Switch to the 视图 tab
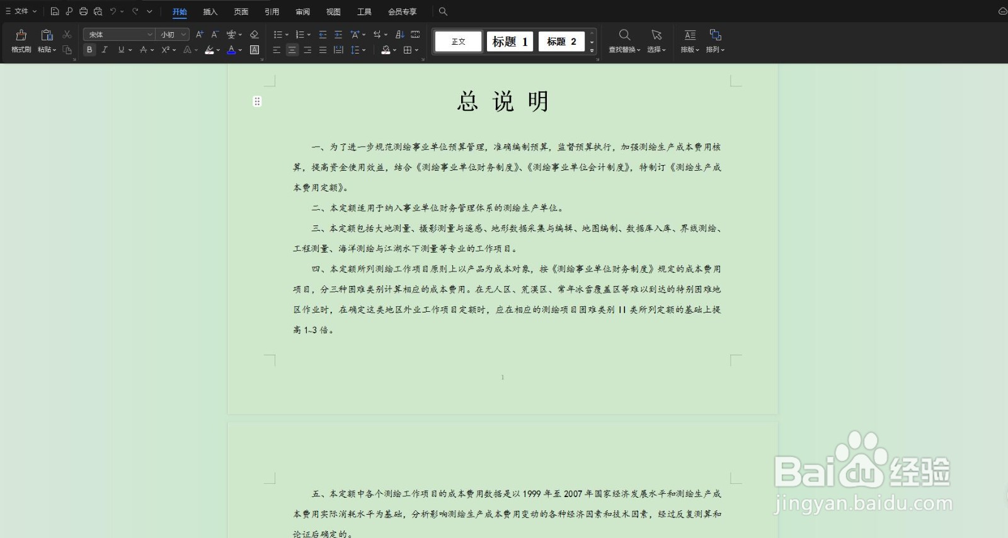Screen dimensions: 1008x538 coord(334,12)
